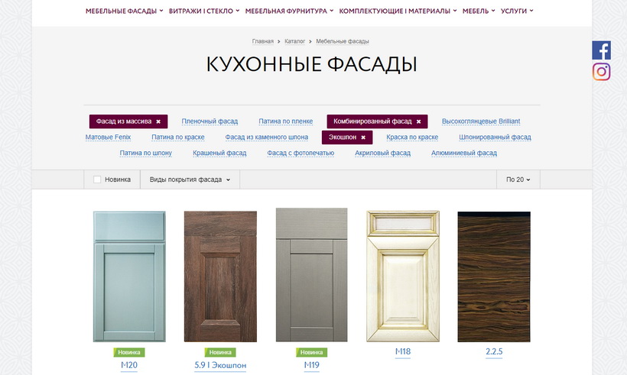Expand Виды покрытия фасада dropdown

(190, 179)
